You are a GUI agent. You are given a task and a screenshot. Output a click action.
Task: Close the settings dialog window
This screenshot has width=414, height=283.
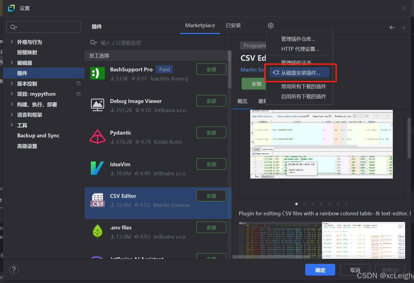click(404, 8)
